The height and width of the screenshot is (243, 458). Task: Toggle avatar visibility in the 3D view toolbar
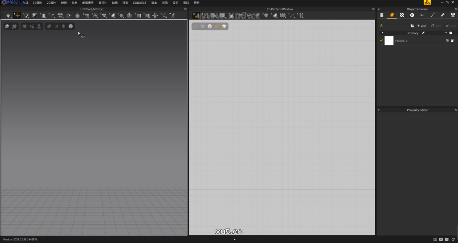[38, 26]
